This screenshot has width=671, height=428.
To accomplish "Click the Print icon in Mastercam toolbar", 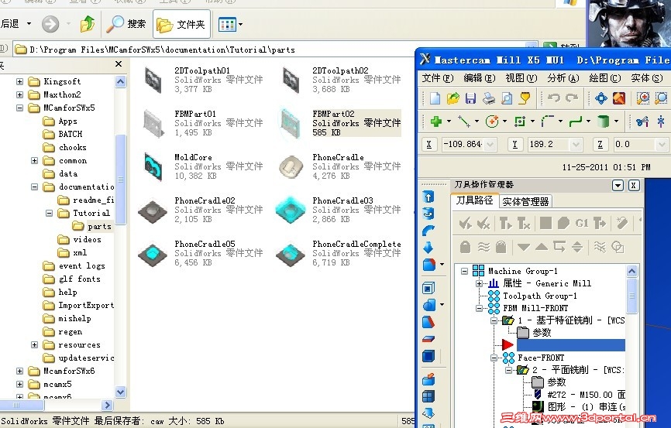I will tap(489, 98).
